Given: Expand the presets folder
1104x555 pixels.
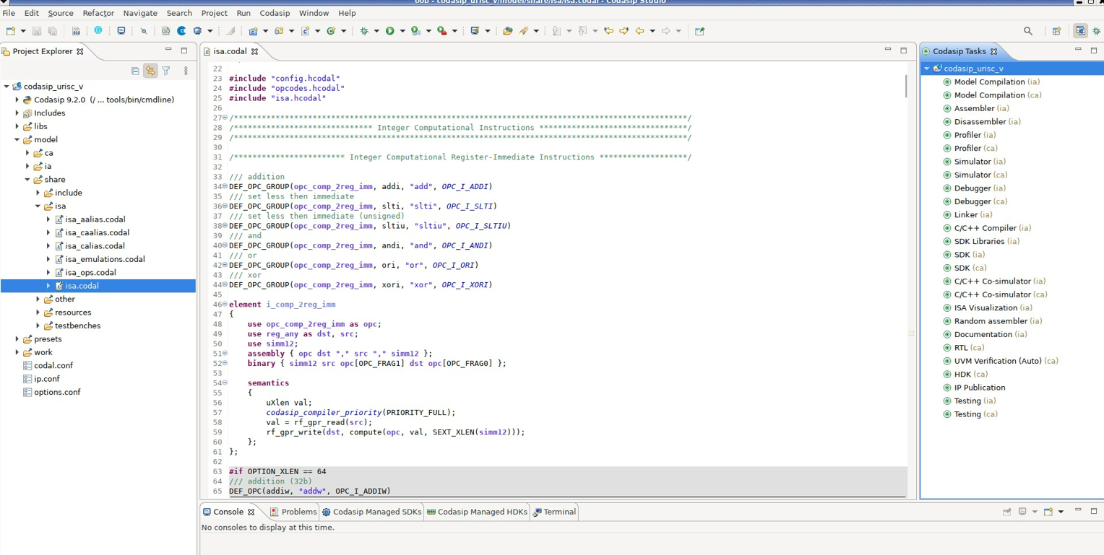Looking at the screenshot, I should pos(17,339).
